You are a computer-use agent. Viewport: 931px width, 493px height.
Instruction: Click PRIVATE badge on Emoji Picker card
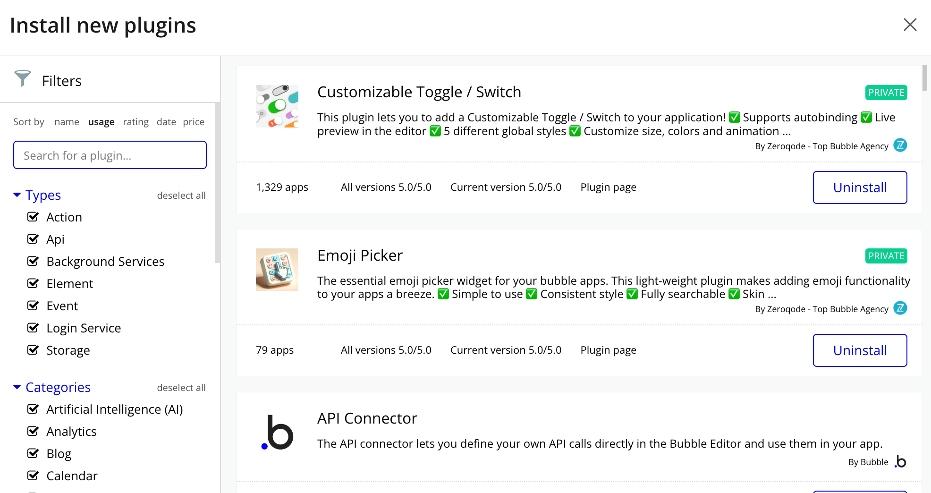[886, 256]
